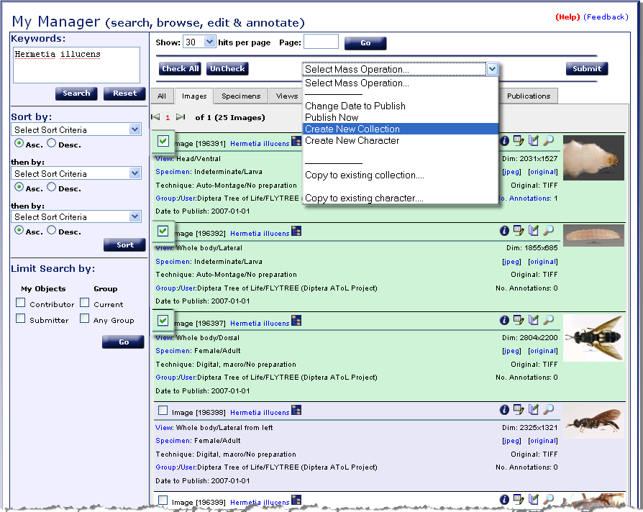Uncheck the checkbox for image 196391
The width and height of the screenshot is (643, 512).
163,141
